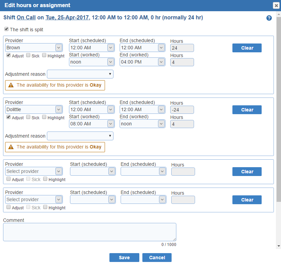The image size is (281, 264).
Task: Open the help question mark icon
Action: 269,18
